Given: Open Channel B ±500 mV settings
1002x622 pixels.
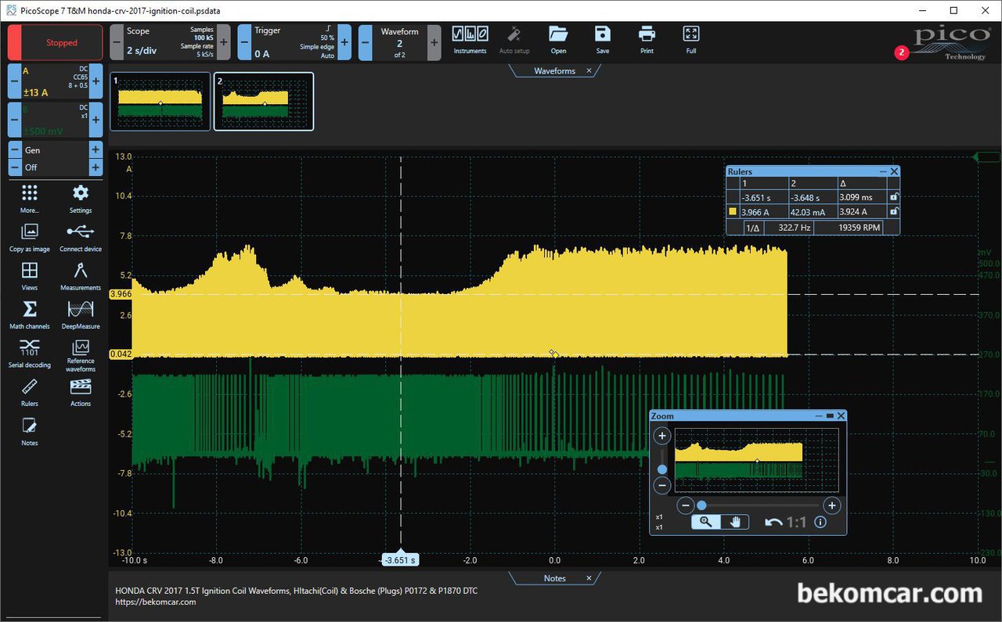Looking at the screenshot, I should pyautogui.click(x=55, y=120).
